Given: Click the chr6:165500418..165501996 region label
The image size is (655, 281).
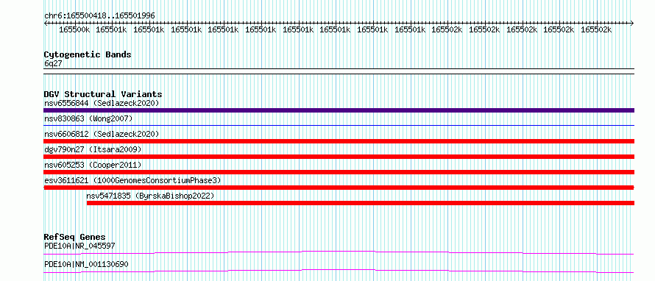Looking at the screenshot, I should (99, 15).
